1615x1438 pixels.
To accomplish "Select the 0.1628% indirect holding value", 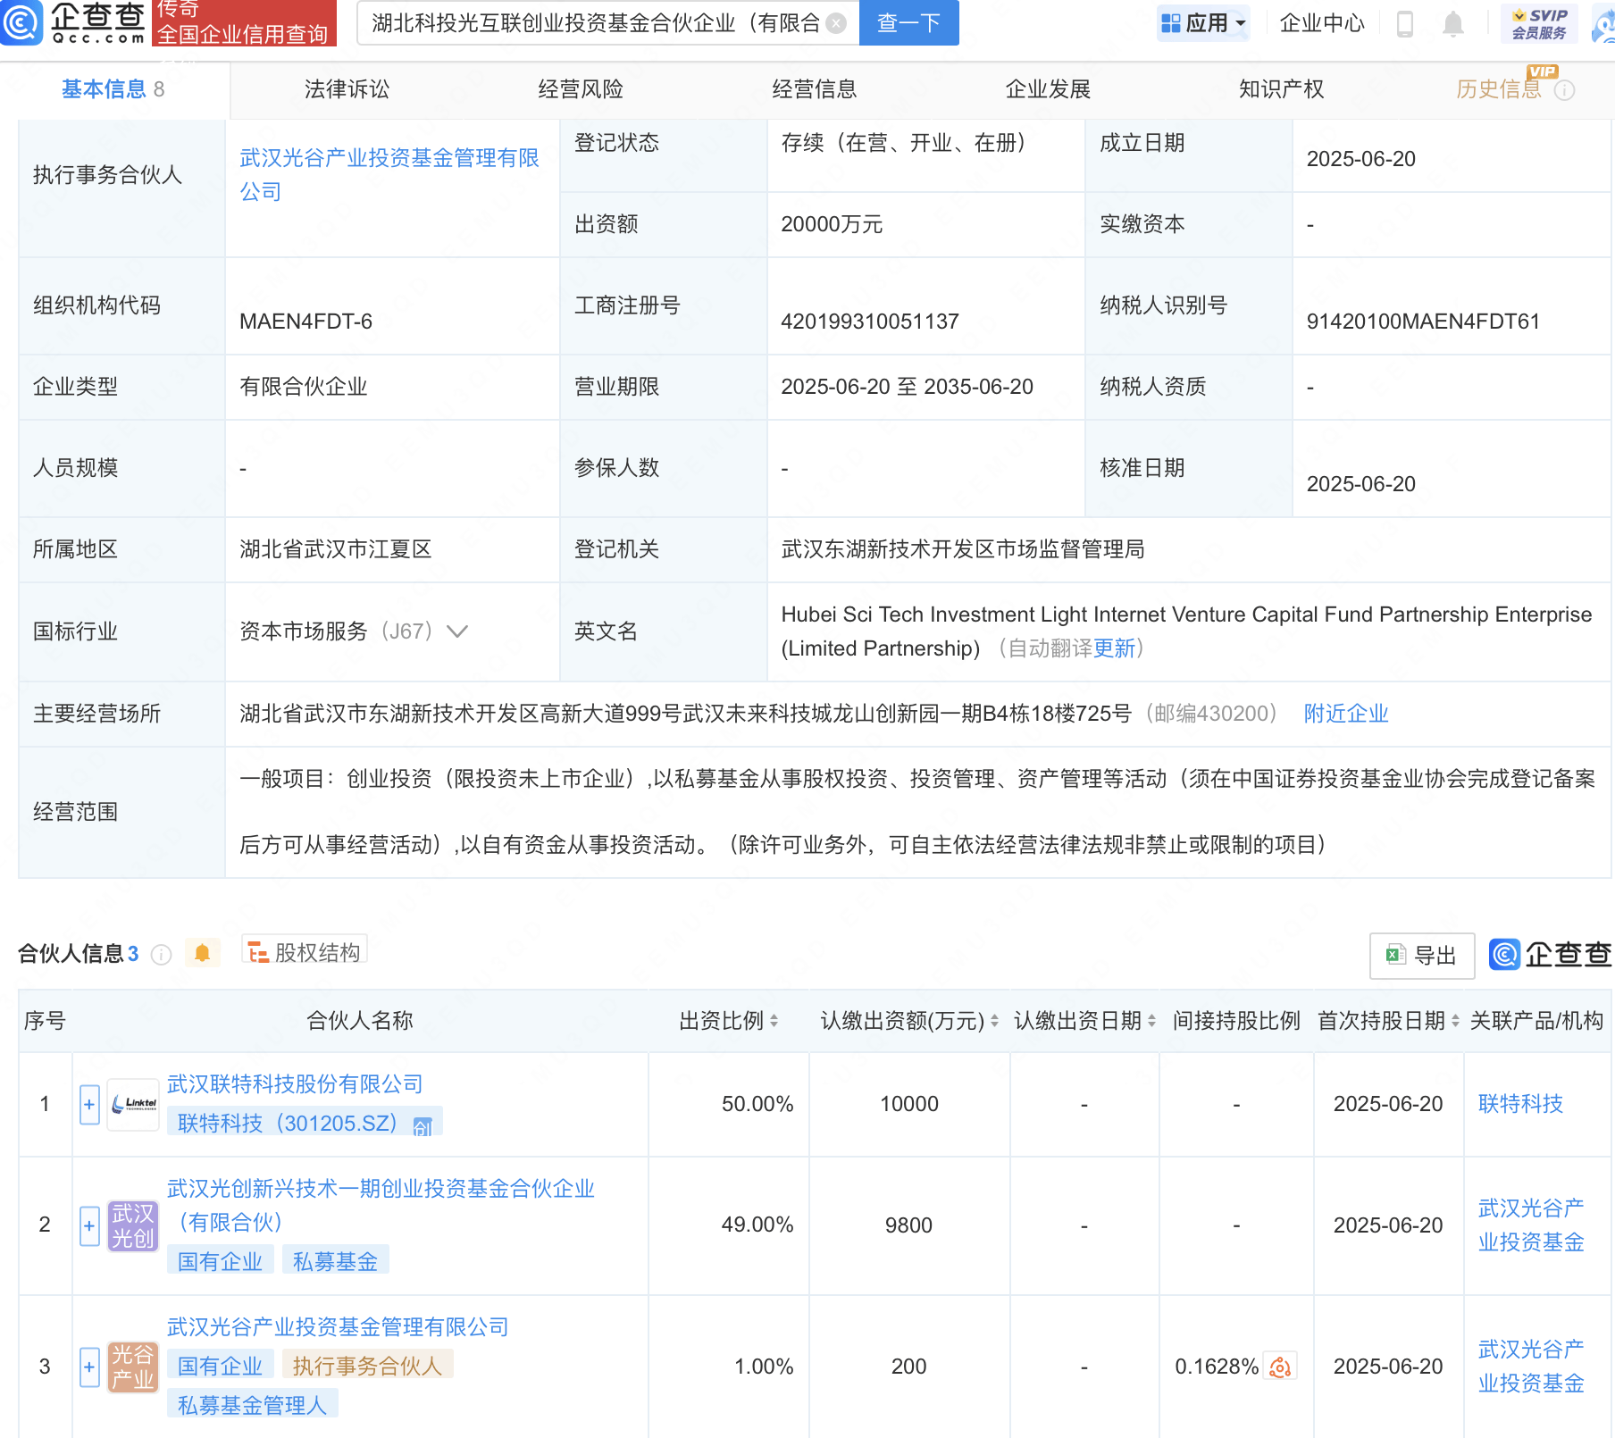I will pyautogui.click(x=1217, y=1367).
